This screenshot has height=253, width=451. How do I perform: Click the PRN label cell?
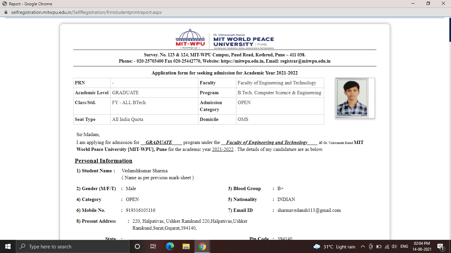pos(92,83)
